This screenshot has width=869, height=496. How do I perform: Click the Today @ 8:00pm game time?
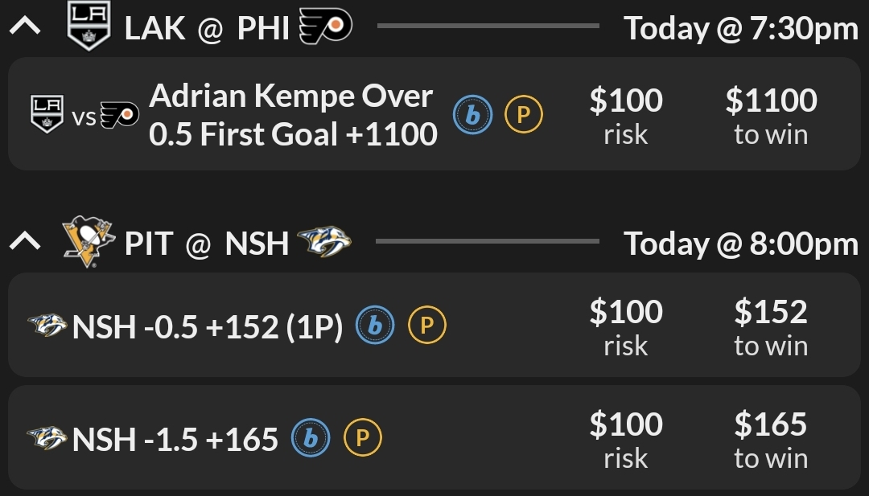[x=740, y=242]
